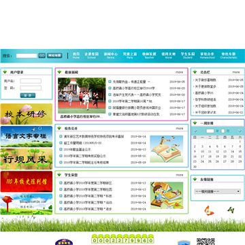245x245 pixels.
Task: Open 校务公开 item dated 2019-05-31
Action: (x=85, y=156)
